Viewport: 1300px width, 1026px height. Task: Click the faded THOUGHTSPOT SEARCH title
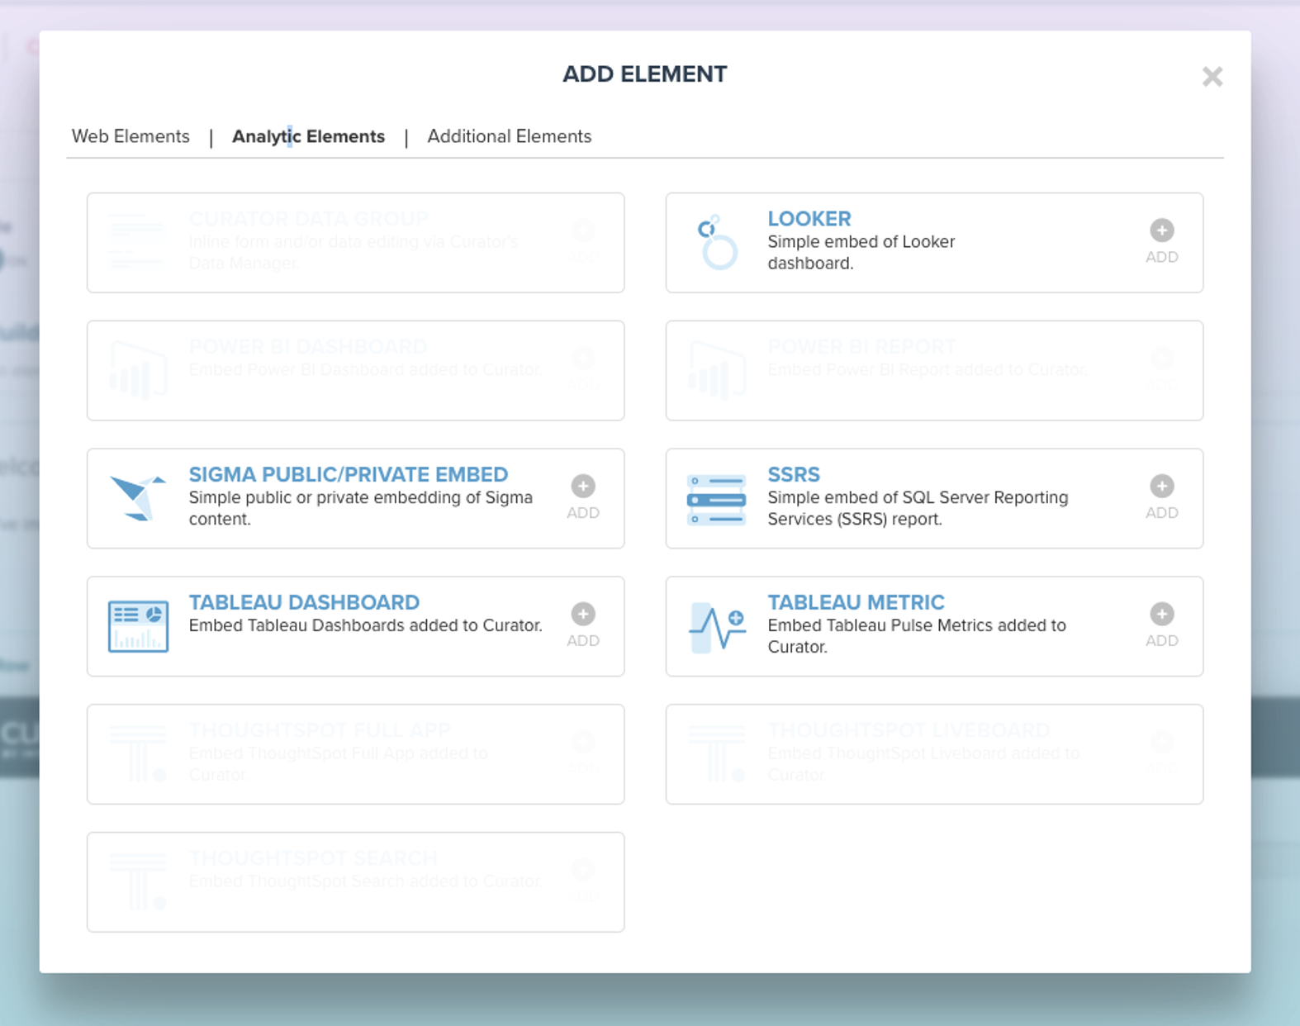pyautogui.click(x=313, y=859)
